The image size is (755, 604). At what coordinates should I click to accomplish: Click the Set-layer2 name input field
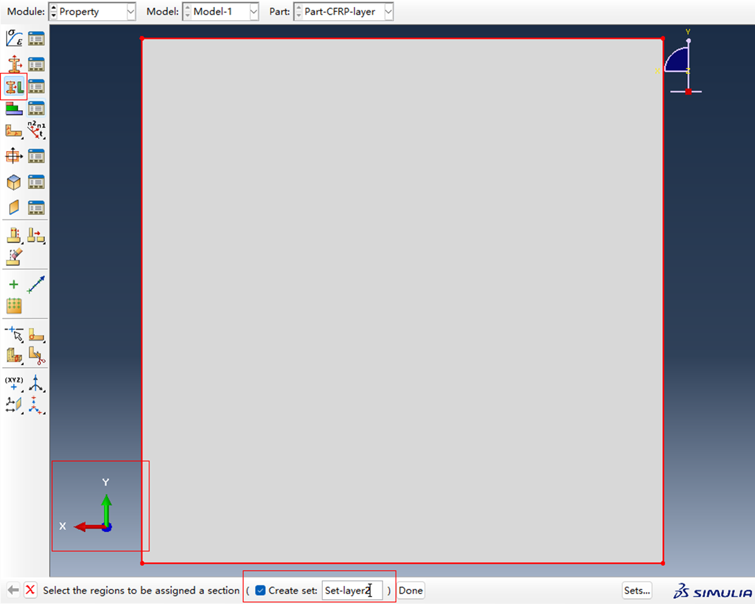[x=352, y=590]
